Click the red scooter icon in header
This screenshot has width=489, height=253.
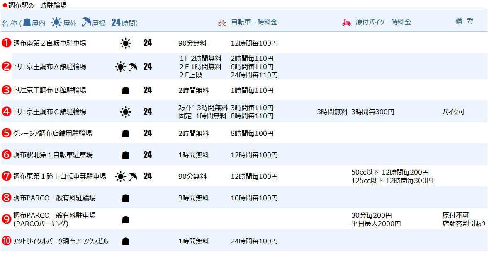point(346,22)
